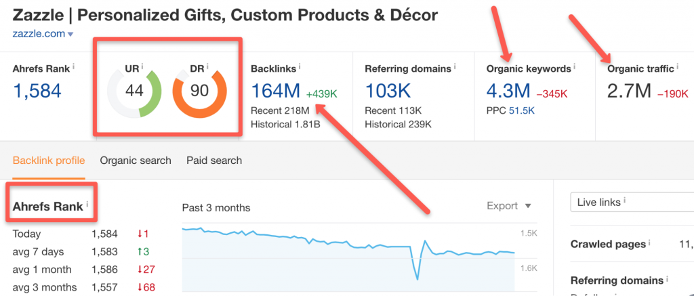Click the −190K organic traffic change
Image resolution: width=694 pixels, height=296 pixels.
[x=672, y=93]
